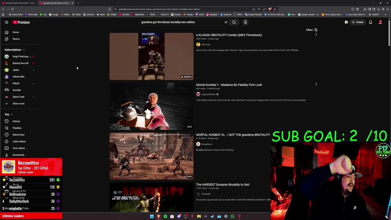391x220 pixels.
Task: Go back in browser
Action: point(3,9)
